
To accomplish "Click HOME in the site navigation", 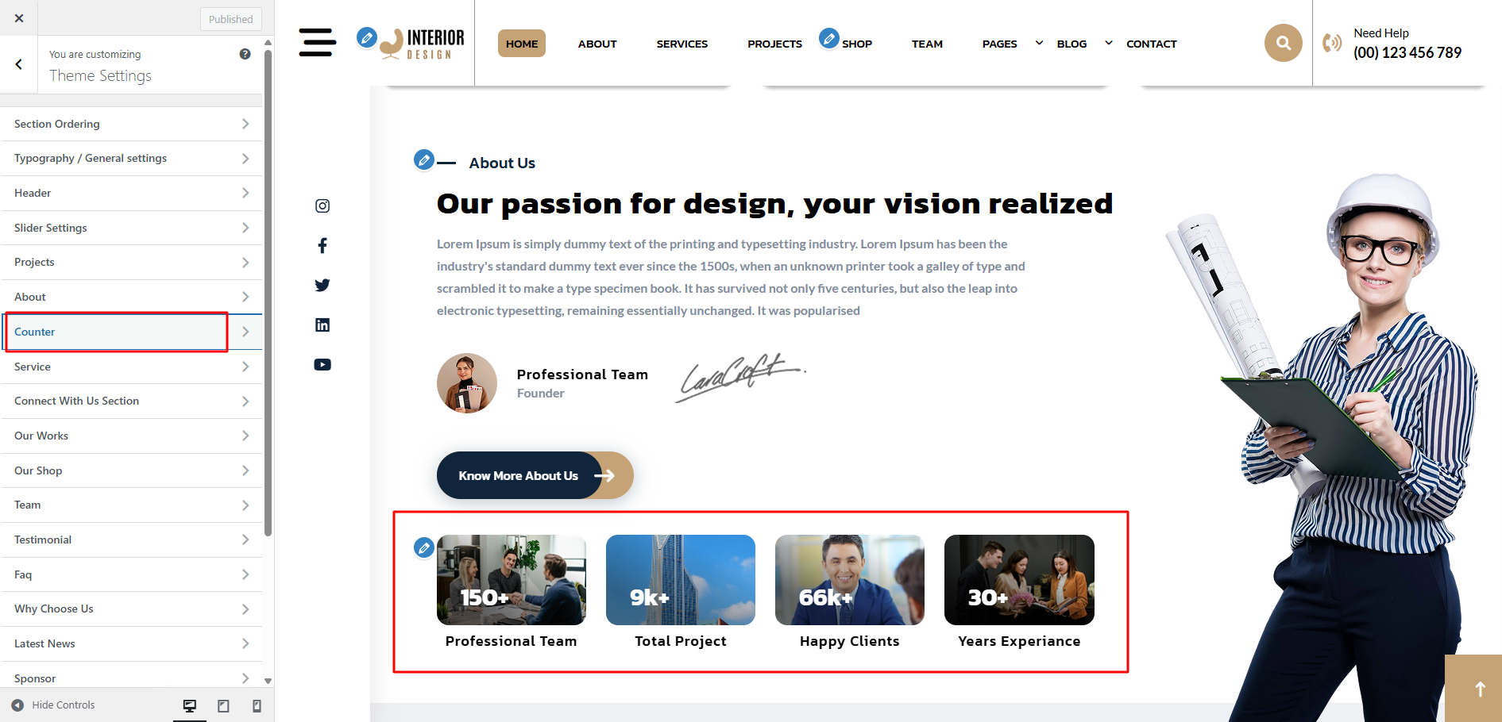I will tap(522, 44).
